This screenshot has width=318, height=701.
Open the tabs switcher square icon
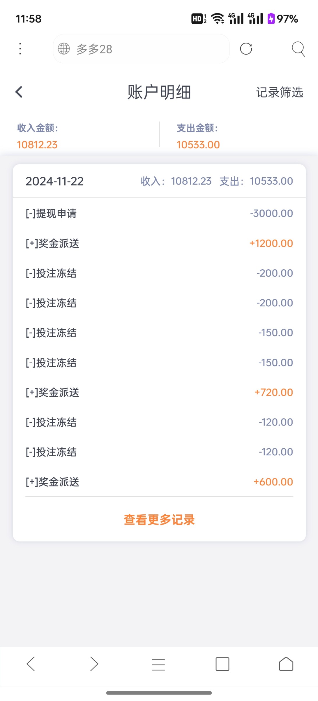coord(222,664)
